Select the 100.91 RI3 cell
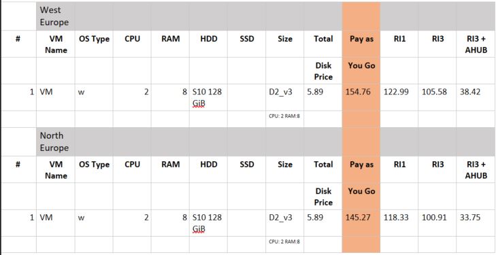 434,218
